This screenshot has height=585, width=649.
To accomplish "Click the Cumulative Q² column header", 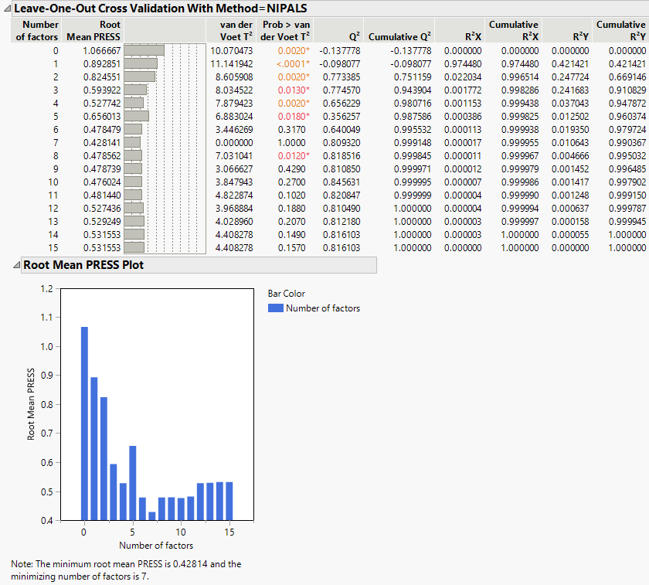I will coord(399,36).
